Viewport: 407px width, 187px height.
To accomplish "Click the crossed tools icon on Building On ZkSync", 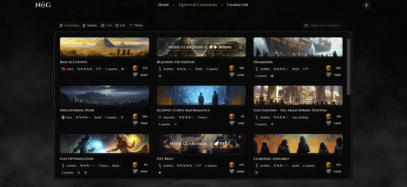I will [x=160, y=76].
